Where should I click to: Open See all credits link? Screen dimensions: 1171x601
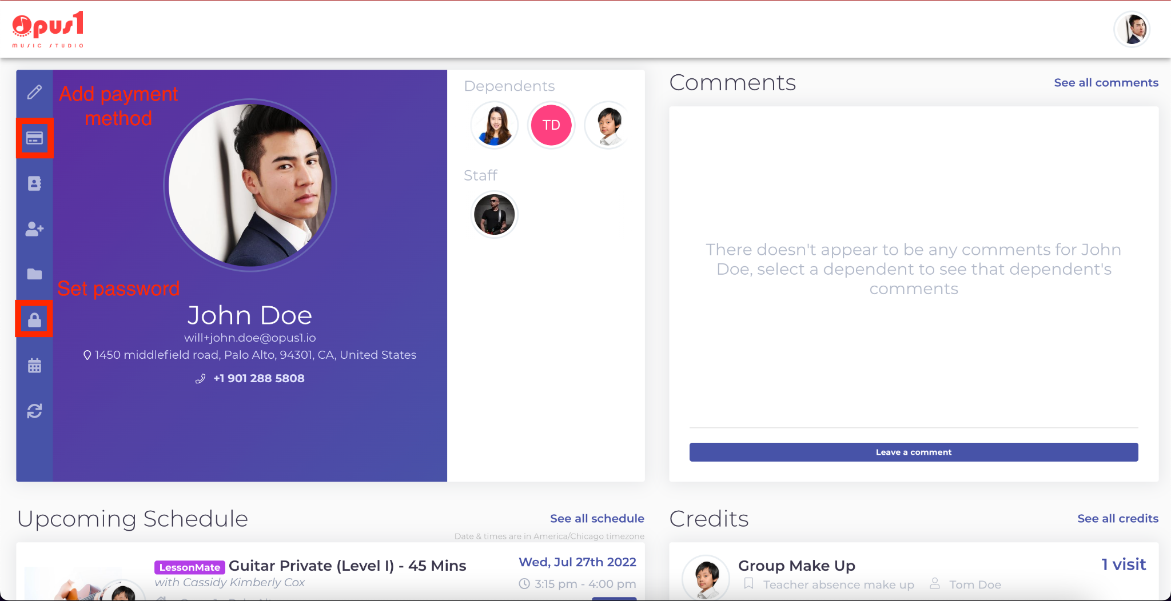point(1118,519)
